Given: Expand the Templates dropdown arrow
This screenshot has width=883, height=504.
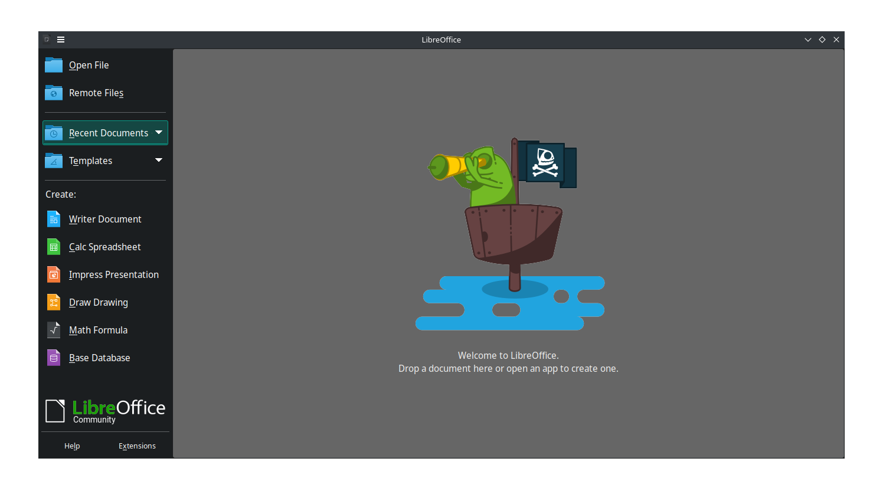Looking at the screenshot, I should [159, 160].
